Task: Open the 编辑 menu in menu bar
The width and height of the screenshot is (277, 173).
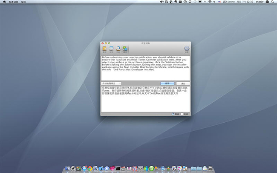Action: [24, 2]
